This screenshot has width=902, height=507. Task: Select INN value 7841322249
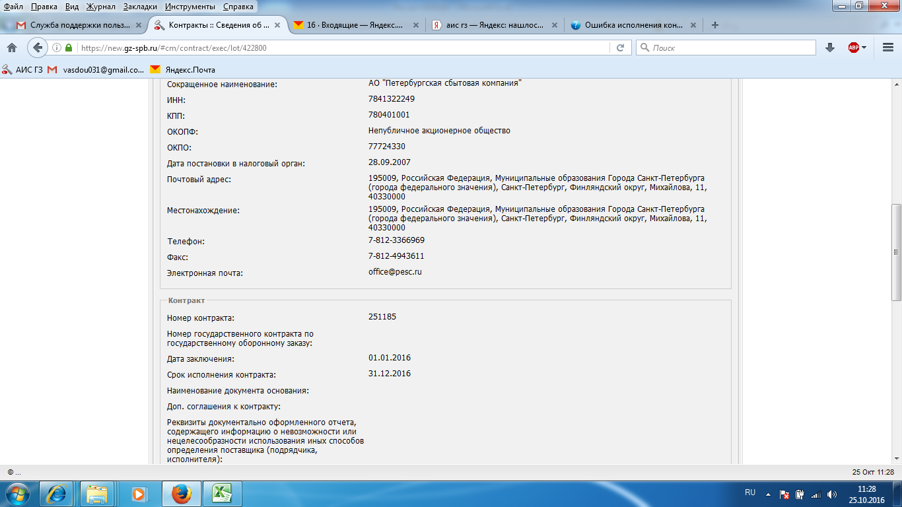[x=392, y=99]
